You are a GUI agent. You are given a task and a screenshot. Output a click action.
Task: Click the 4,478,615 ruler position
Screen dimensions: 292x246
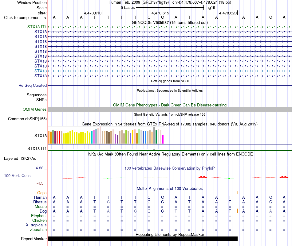click(160, 13)
